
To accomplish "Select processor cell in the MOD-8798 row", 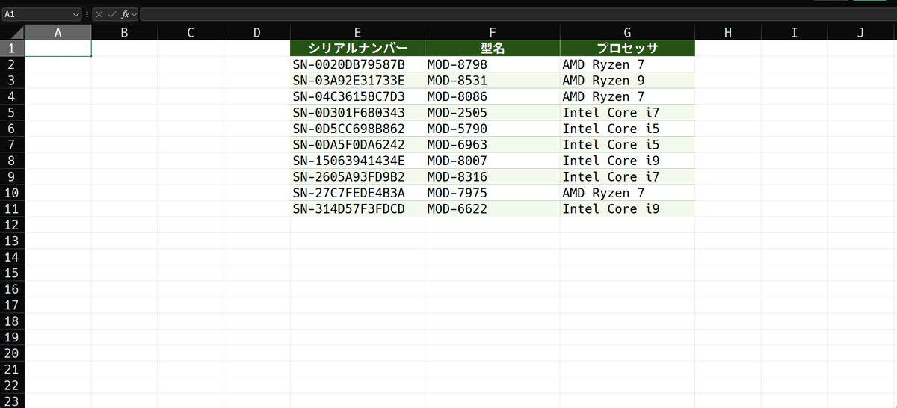I will click(x=627, y=64).
